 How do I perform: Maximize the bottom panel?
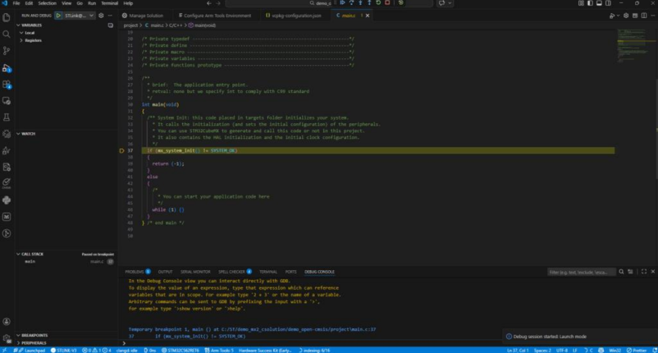pos(644,272)
